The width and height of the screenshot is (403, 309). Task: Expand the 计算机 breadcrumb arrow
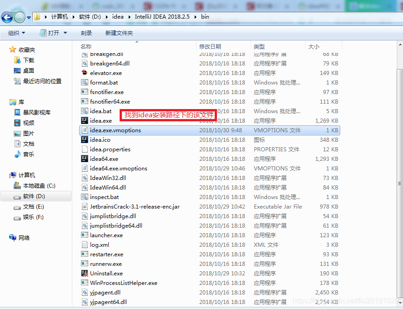(74, 17)
